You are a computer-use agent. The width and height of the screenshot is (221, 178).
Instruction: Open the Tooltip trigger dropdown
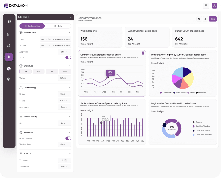[x=65, y=144]
